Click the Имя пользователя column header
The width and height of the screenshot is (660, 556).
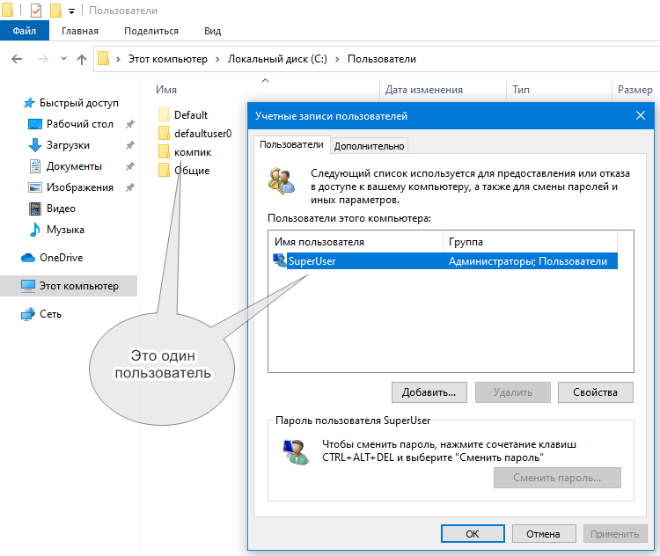pos(356,242)
